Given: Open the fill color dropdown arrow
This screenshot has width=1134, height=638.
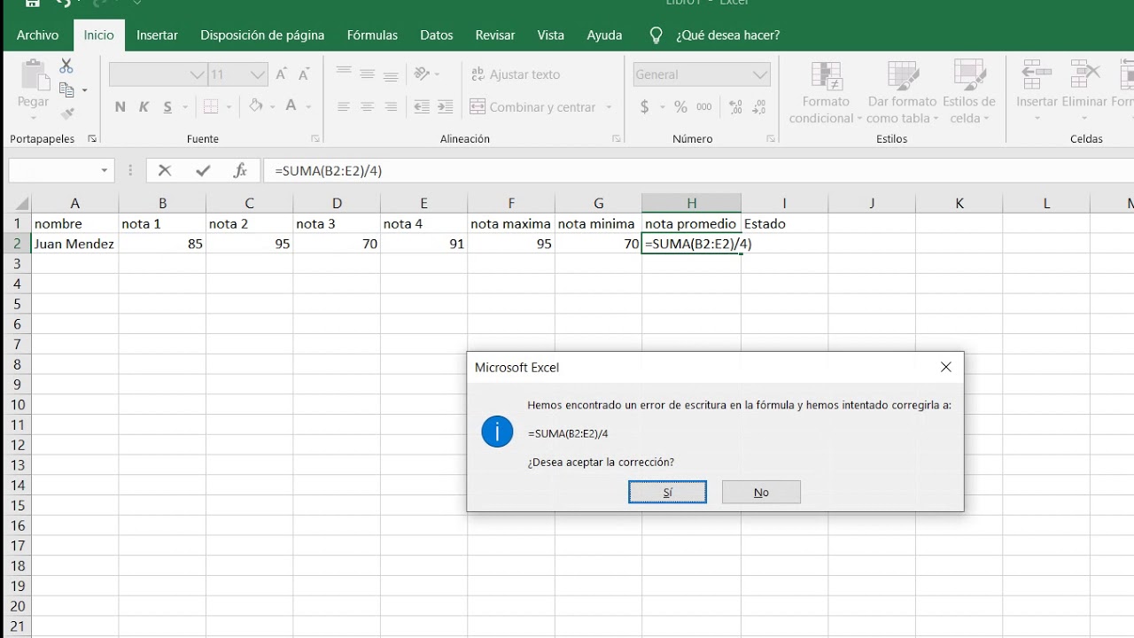Looking at the screenshot, I should click(x=272, y=107).
